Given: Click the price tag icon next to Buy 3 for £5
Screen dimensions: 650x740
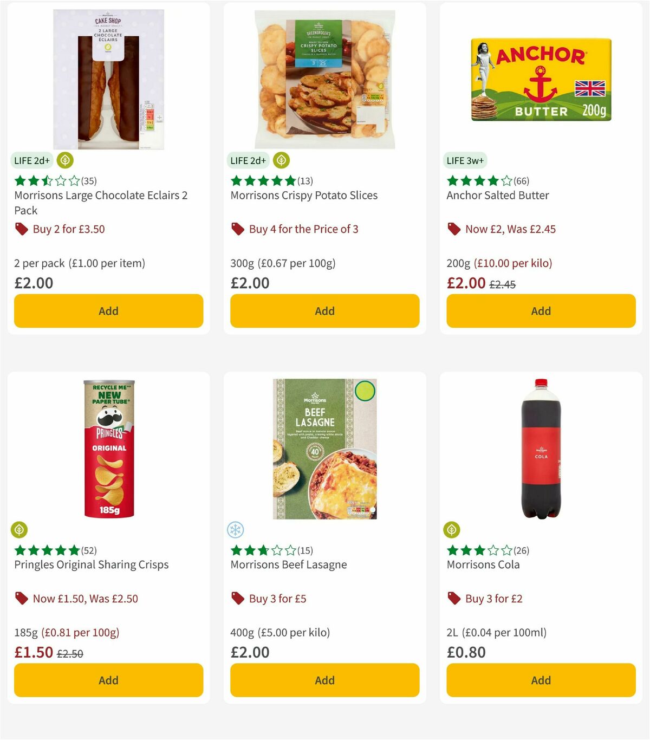Looking at the screenshot, I should pyautogui.click(x=237, y=598).
